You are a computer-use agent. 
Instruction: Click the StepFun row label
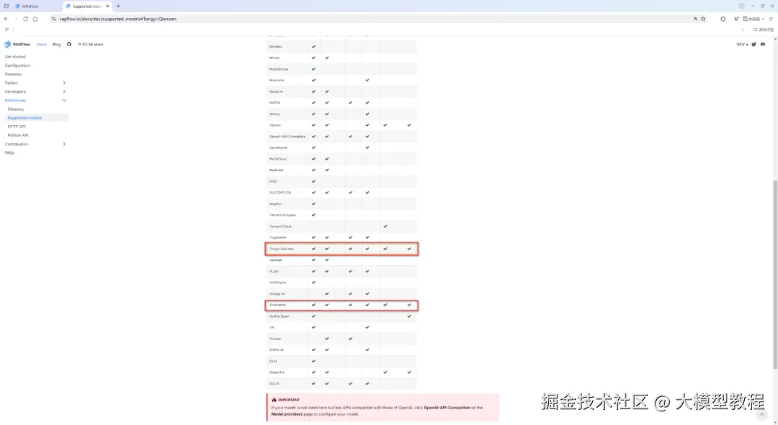coord(275,204)
